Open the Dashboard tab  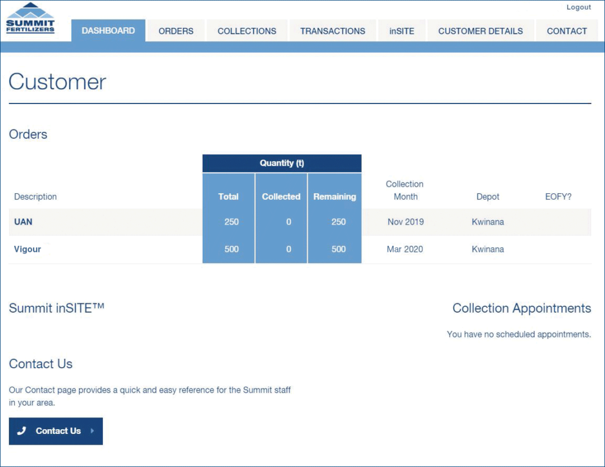coord(108,31)
